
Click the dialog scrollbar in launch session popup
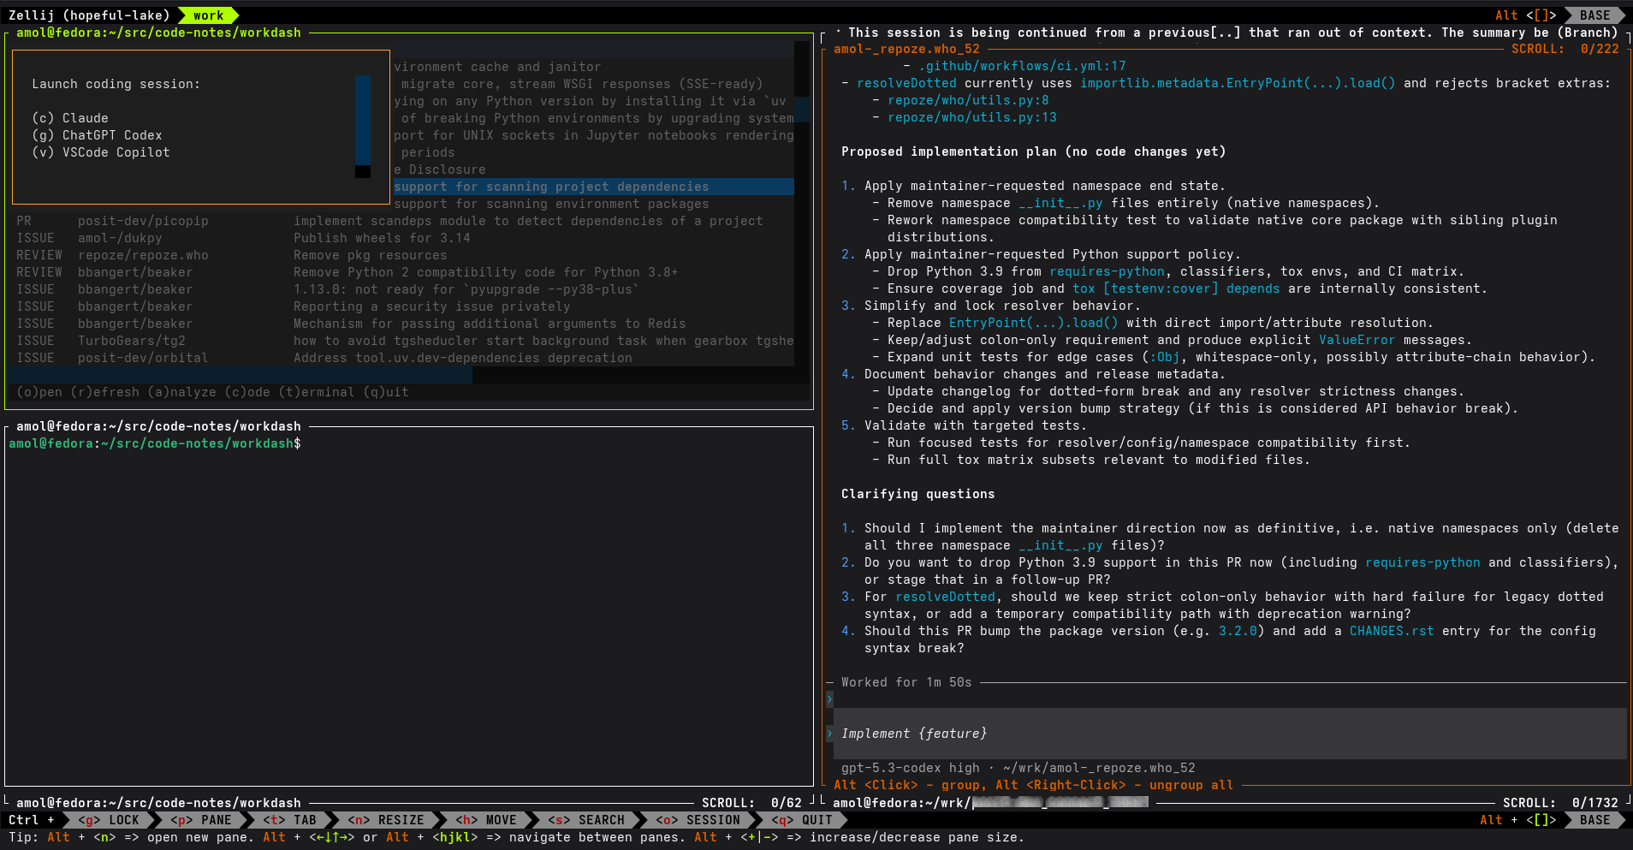click(x=363, y=127)
